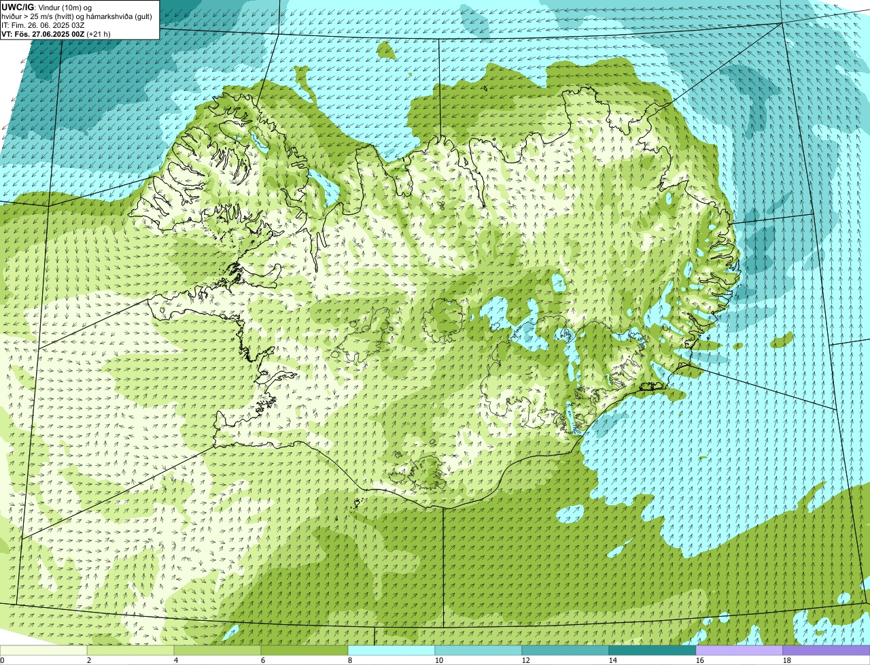
Task: Click the legend value label 4
Action: 176,660
